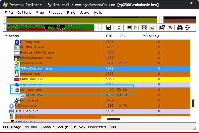Click the Refresh Now toolbar icon
This screenshot has width=199, height=133.
point(119,28)
